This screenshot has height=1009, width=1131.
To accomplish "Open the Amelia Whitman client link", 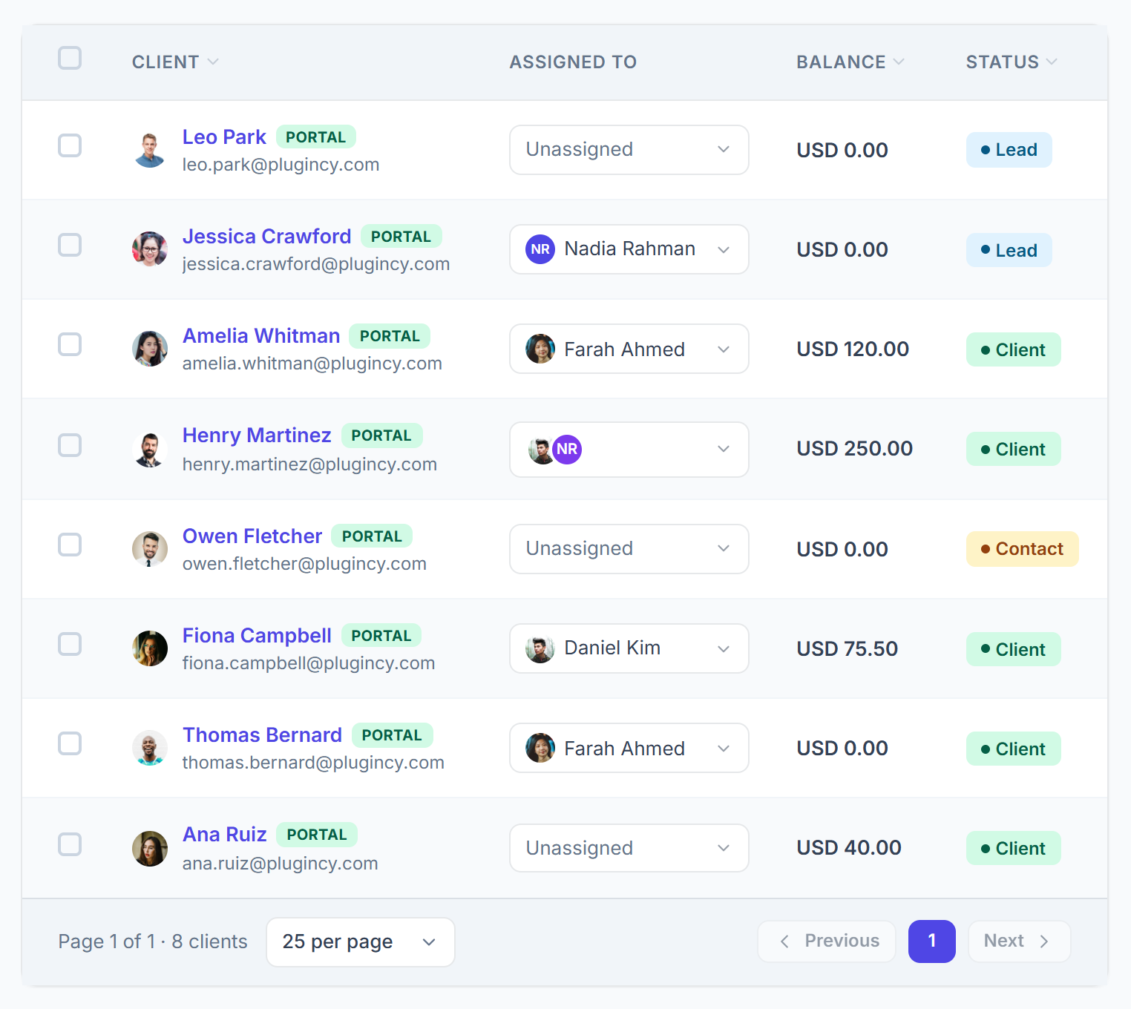I will [x=261, y=336].
